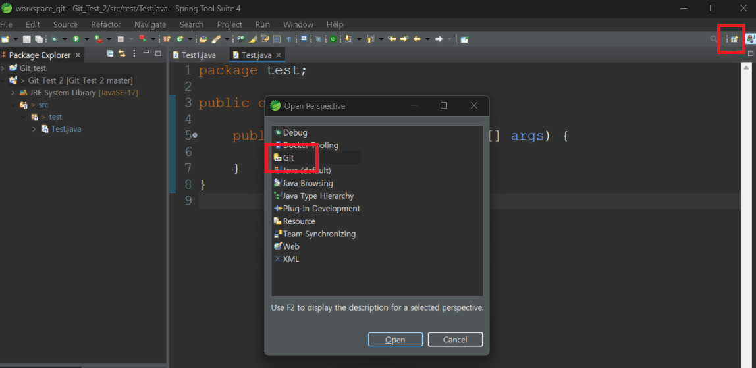This screenshot has height=368, width=756.
Task: Expand the Git_test project node
Action: (x=3, y=68)
